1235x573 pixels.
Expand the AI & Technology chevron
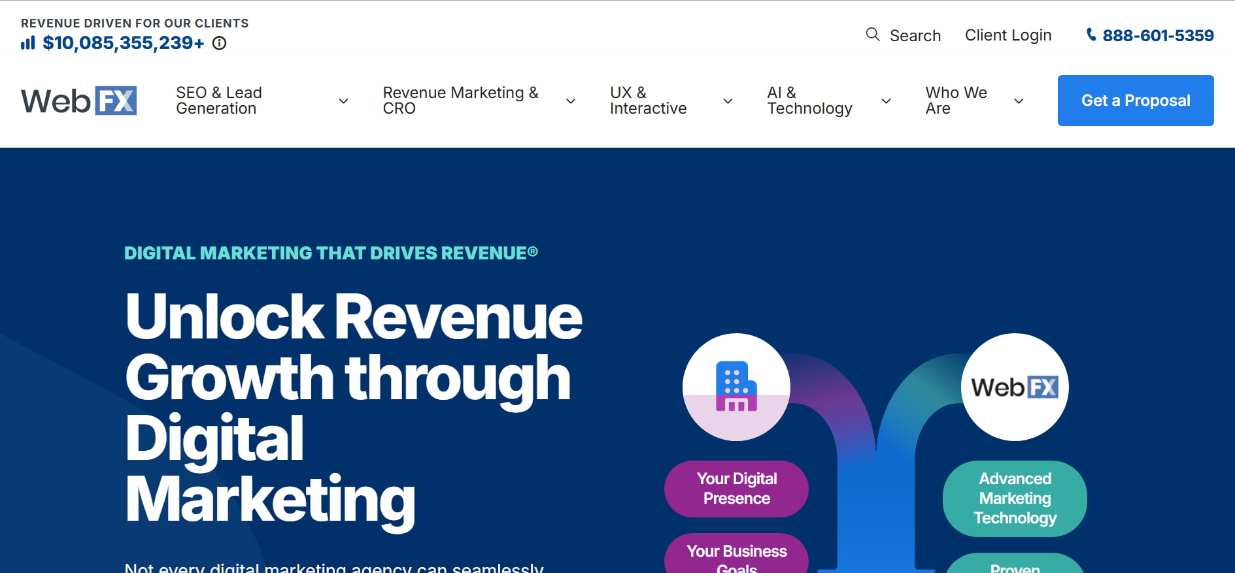click(x=887, y=101)
